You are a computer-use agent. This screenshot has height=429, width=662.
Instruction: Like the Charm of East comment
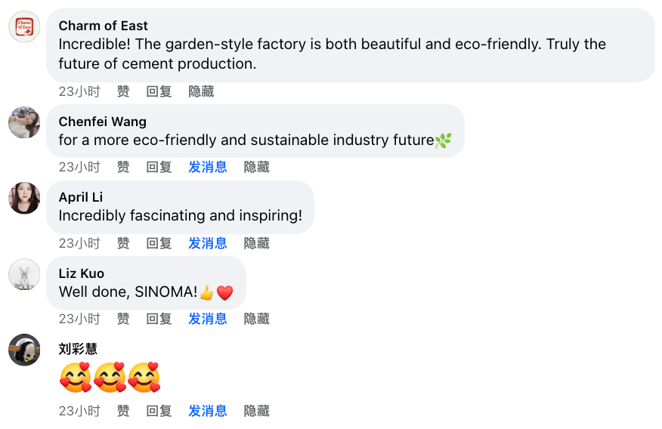pyautogui.click(x=123, y=91)
